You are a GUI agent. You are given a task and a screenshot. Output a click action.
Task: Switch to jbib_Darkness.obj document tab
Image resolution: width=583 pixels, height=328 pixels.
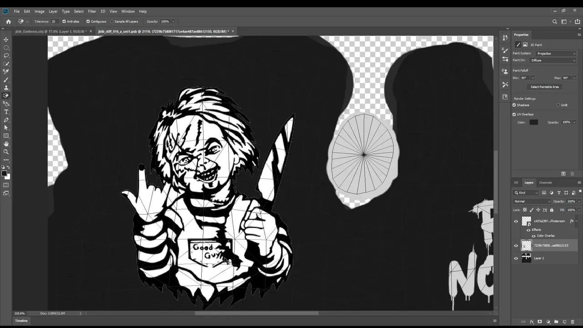[50, 31]
